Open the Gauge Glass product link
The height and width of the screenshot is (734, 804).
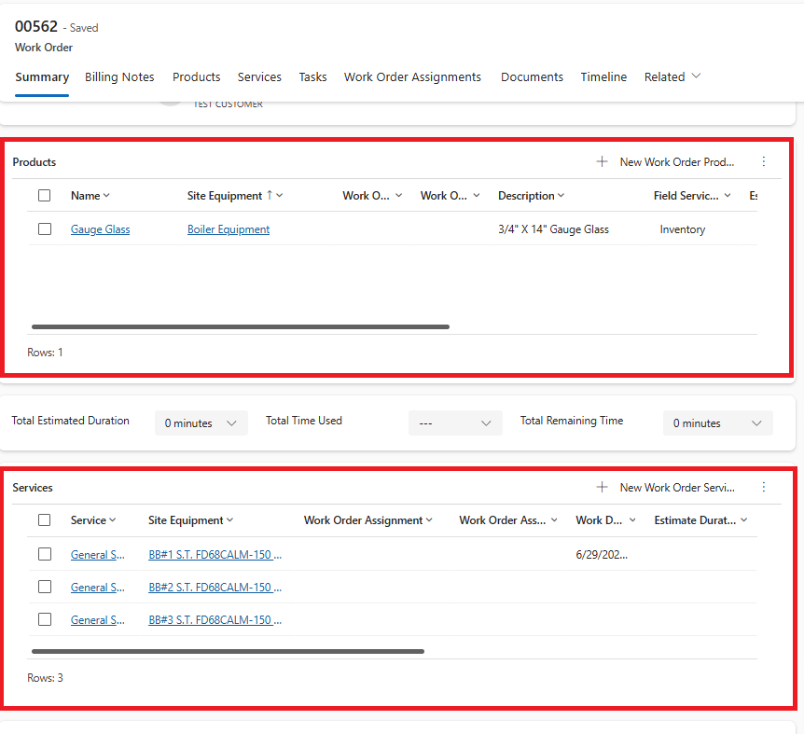[x=100, y=229]
